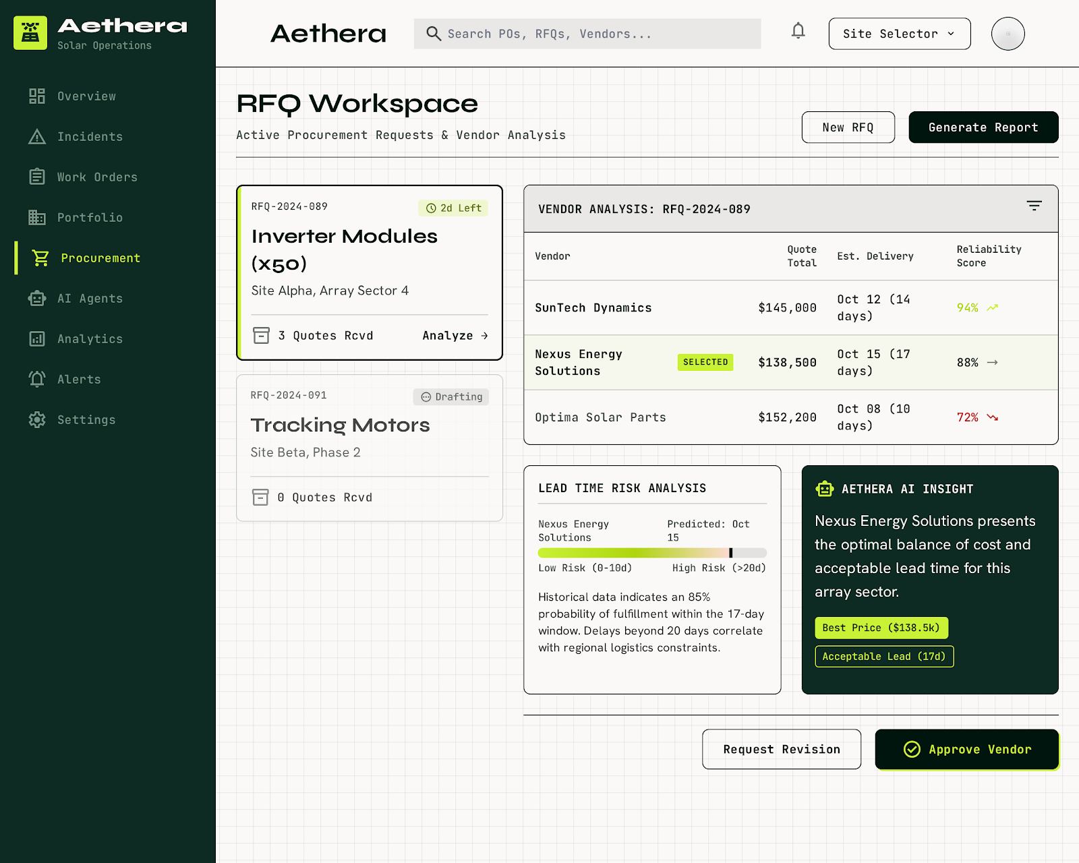Click the Overview grid icon in the sidebar
Viewport: 1079px width, 863px height.
click(x=37, y=96)
